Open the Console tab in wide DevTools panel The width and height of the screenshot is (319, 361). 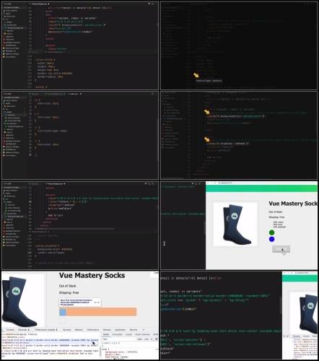[10, 330]
